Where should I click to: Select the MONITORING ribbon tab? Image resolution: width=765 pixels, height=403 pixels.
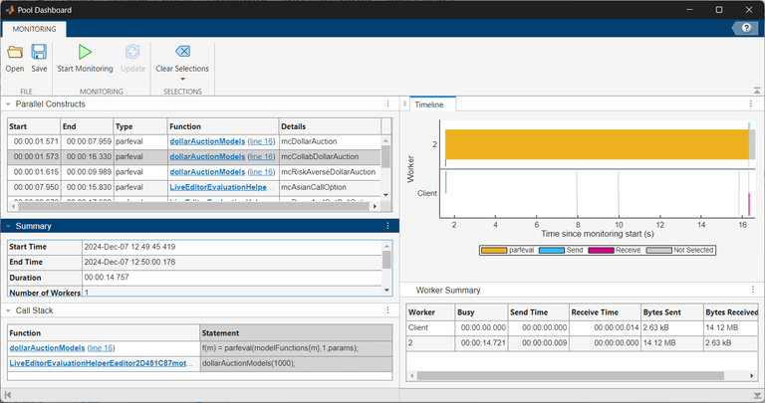34,30
